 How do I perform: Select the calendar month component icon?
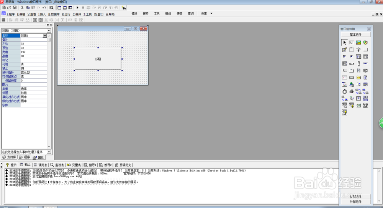tap(344, 78)
